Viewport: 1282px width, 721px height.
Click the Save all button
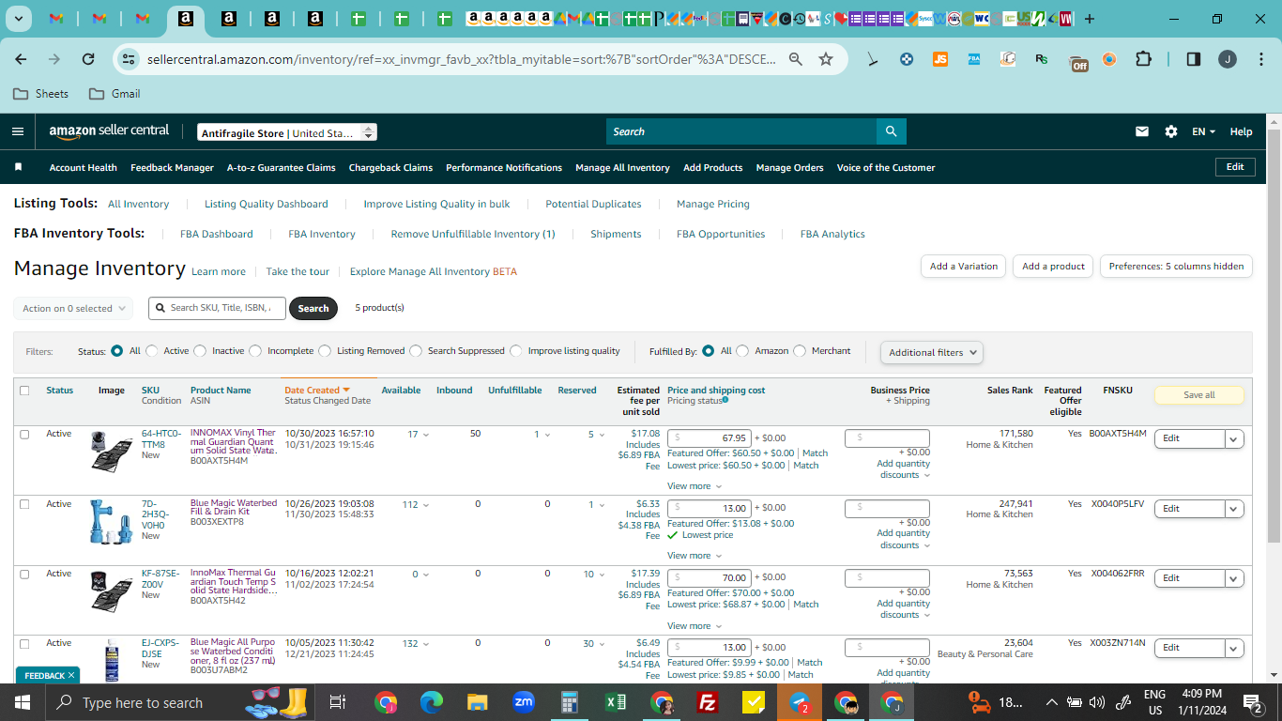pyautogui.click(x=1198, y=395)
